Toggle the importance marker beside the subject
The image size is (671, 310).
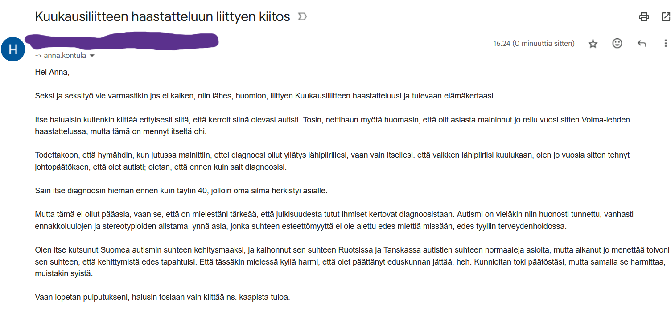(302, 17)
